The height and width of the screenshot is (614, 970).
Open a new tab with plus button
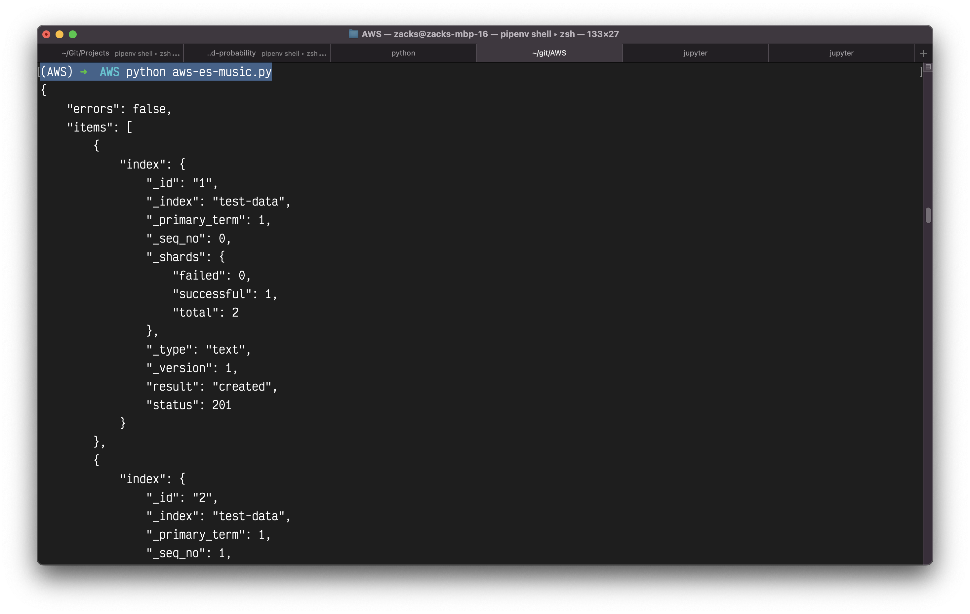(x=923, y=53)
